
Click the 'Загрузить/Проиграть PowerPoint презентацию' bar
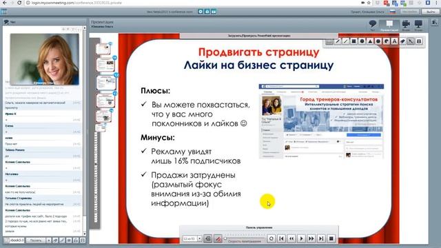[259, 36]
